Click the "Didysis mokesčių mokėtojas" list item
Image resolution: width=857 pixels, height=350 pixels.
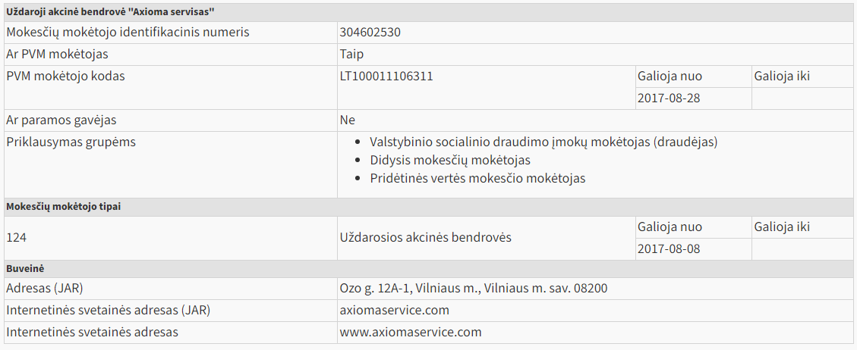click(x=450, y=161)
